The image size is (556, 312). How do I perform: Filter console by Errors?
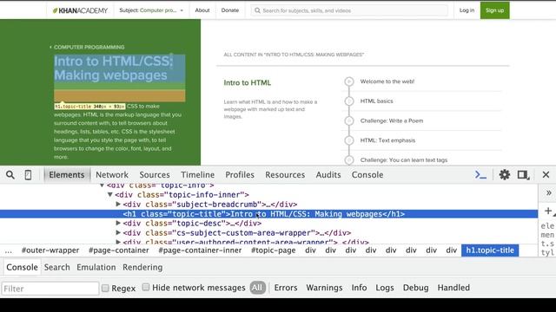tap(286, 288)
